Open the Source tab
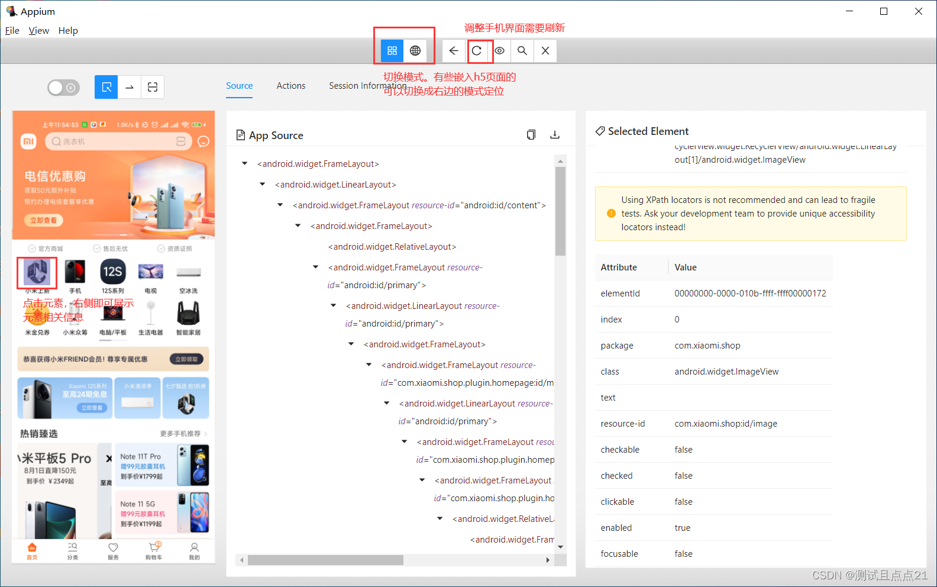The image size is (937, 587). [240, 86]
